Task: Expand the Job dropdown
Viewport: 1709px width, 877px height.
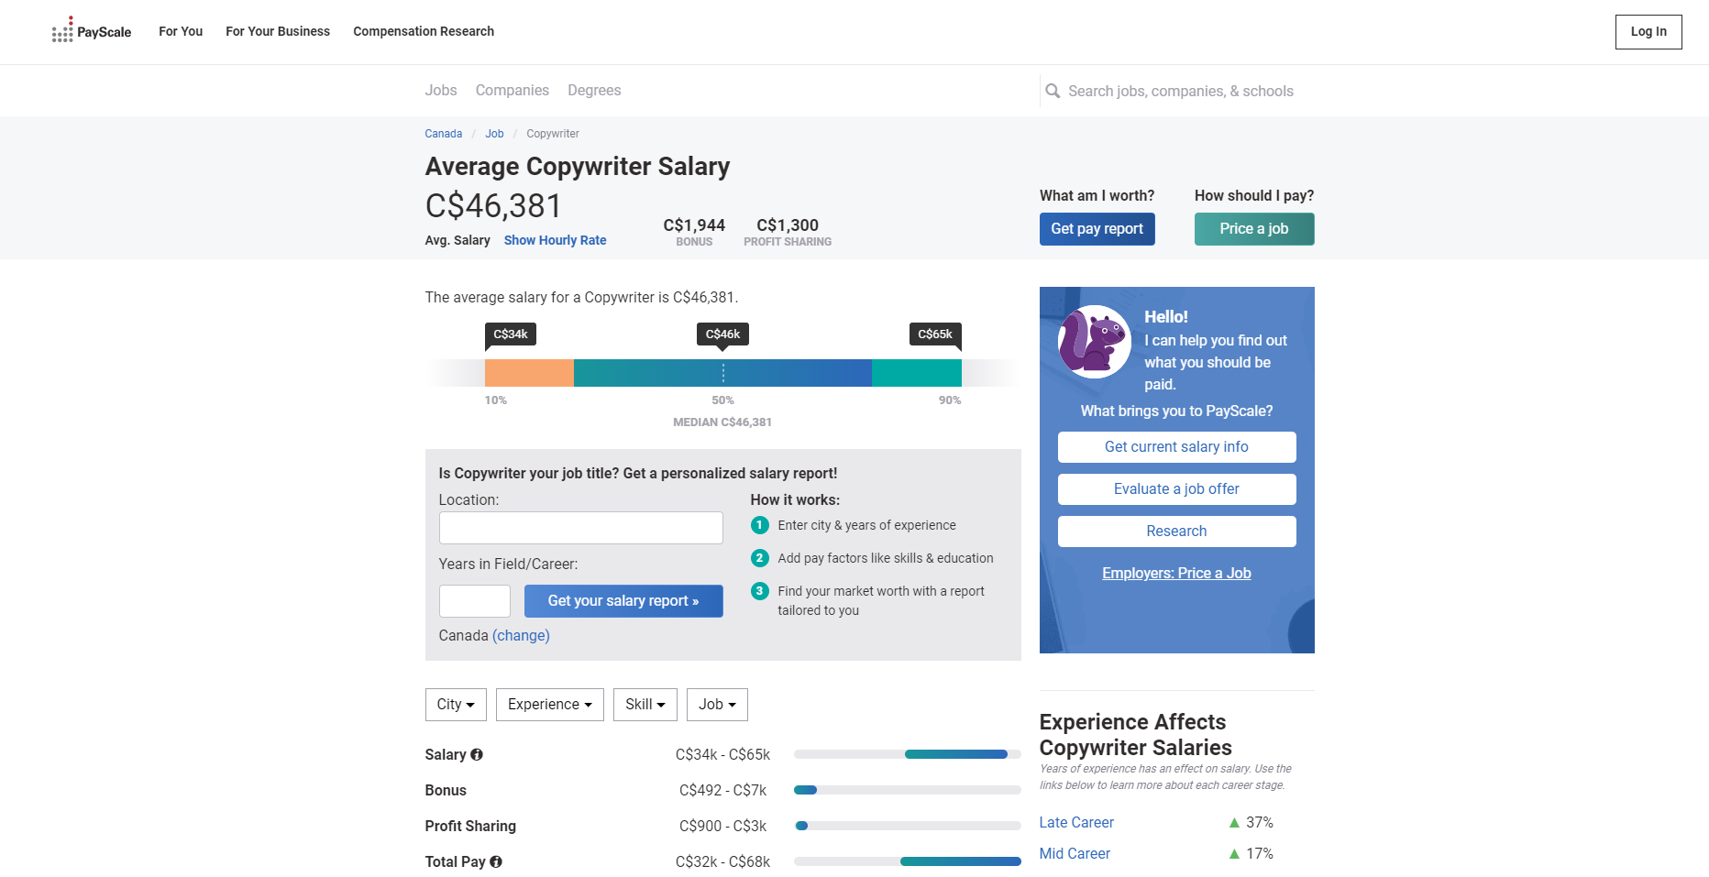Action: click(x=717, y=705)
